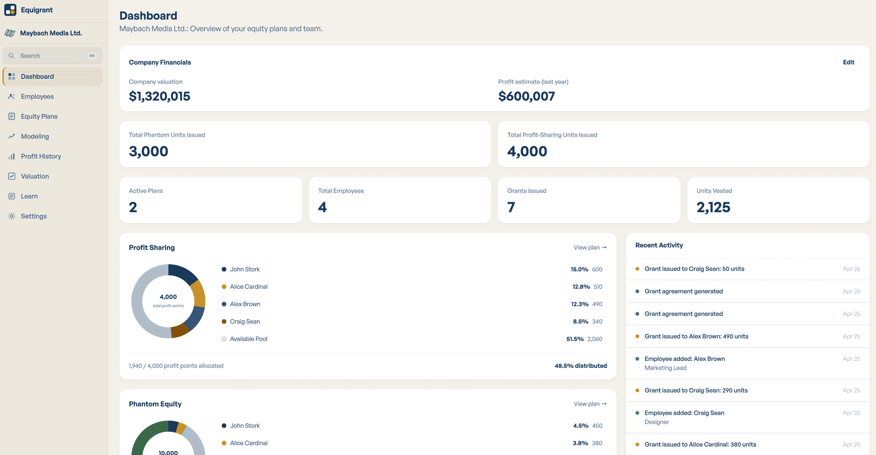The image size is (876, 455).
Task: Select Valuation from the sidebar
Action: click(53, 176)
